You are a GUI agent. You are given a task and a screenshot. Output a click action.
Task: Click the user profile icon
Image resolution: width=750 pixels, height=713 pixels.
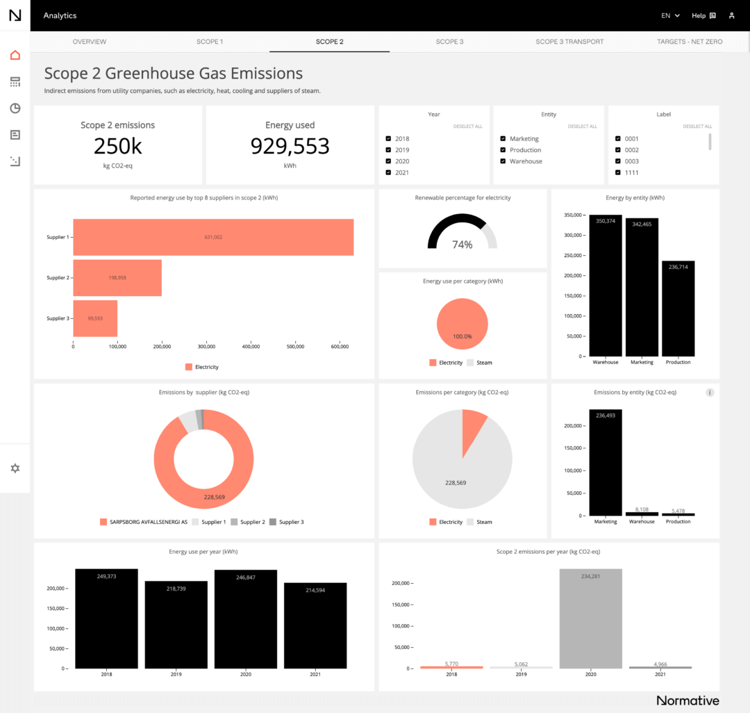[731, 15]
